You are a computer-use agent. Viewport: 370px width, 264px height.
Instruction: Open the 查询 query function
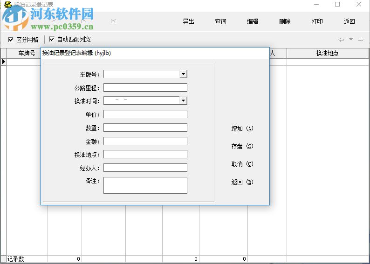pyautogui.click(x=220, y=21)
